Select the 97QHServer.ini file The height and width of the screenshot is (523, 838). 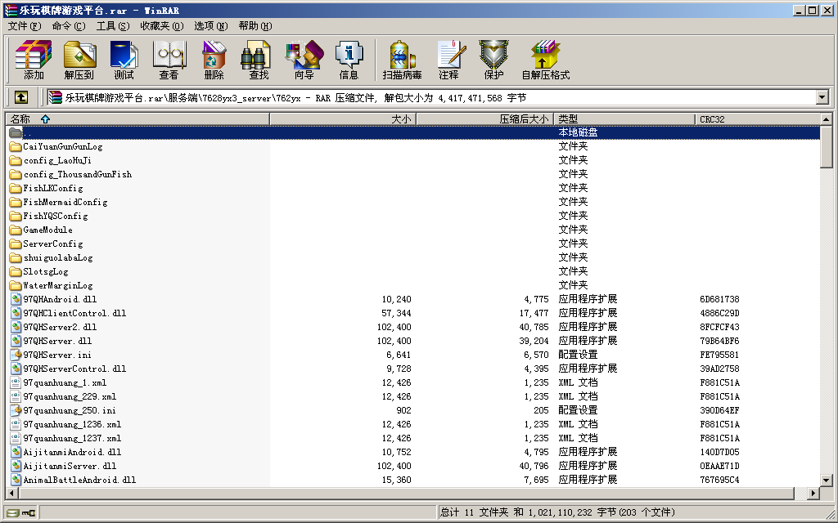(x=57, y=355)
